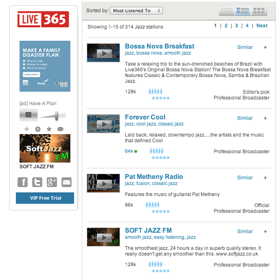Viewport: 280px width, 280px height.
Task: Click the cool jazz genre tag
Action: 146,124
